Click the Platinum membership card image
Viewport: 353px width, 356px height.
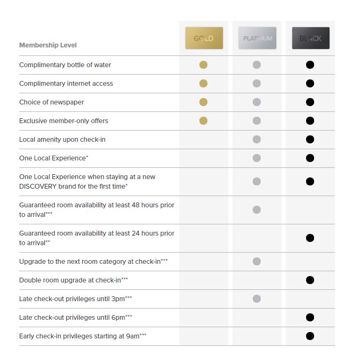257,38
